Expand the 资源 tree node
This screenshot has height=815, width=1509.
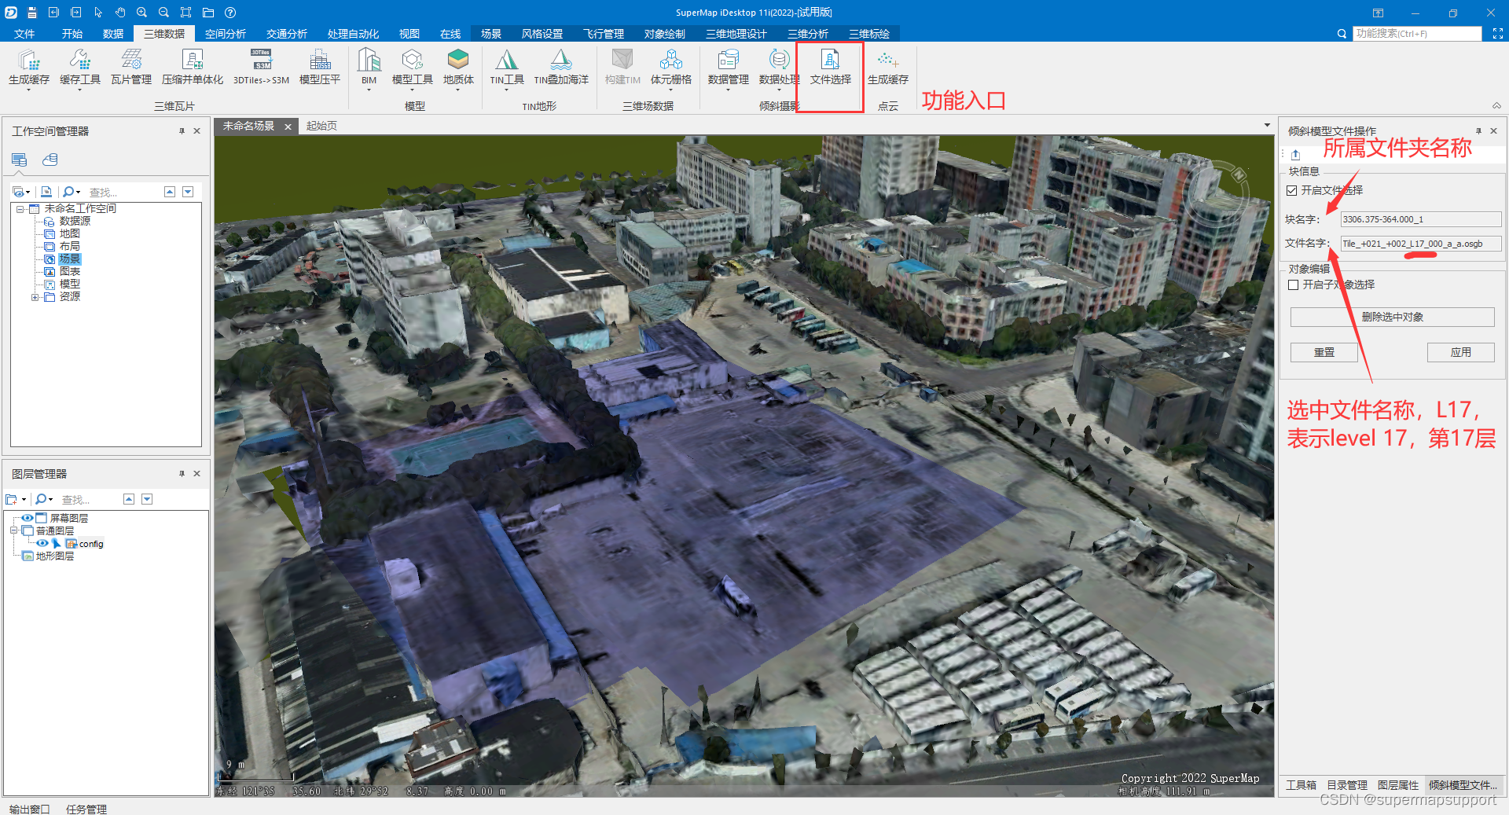point(35,297)
